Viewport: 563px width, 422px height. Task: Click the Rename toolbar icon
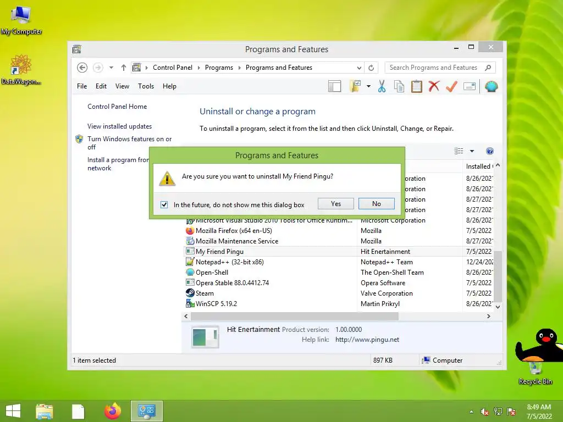tap(470, 86)
